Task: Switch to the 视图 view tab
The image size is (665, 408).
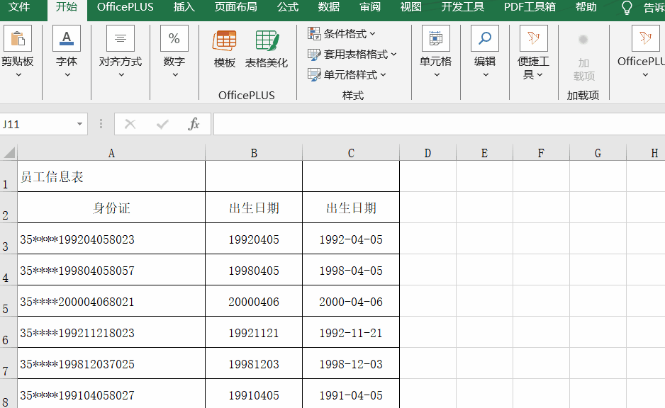Action: [x=411, y=7]
